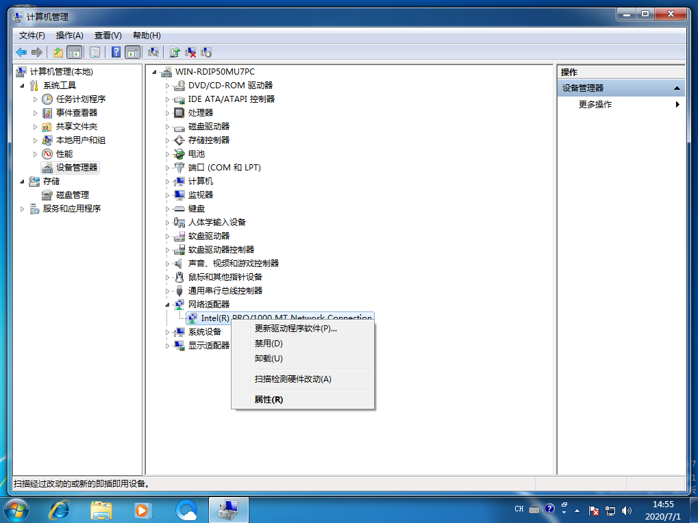Viewport: 698px width, 523px height.
Task: Open Internet Explorer from the taskbar
Action: point(60,510)
